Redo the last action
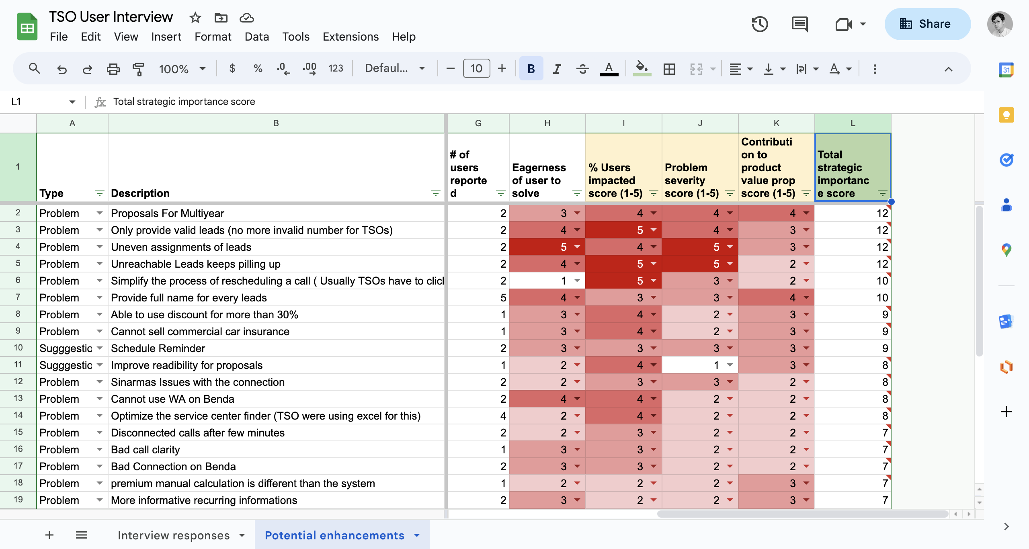 (x=87, y=69)
